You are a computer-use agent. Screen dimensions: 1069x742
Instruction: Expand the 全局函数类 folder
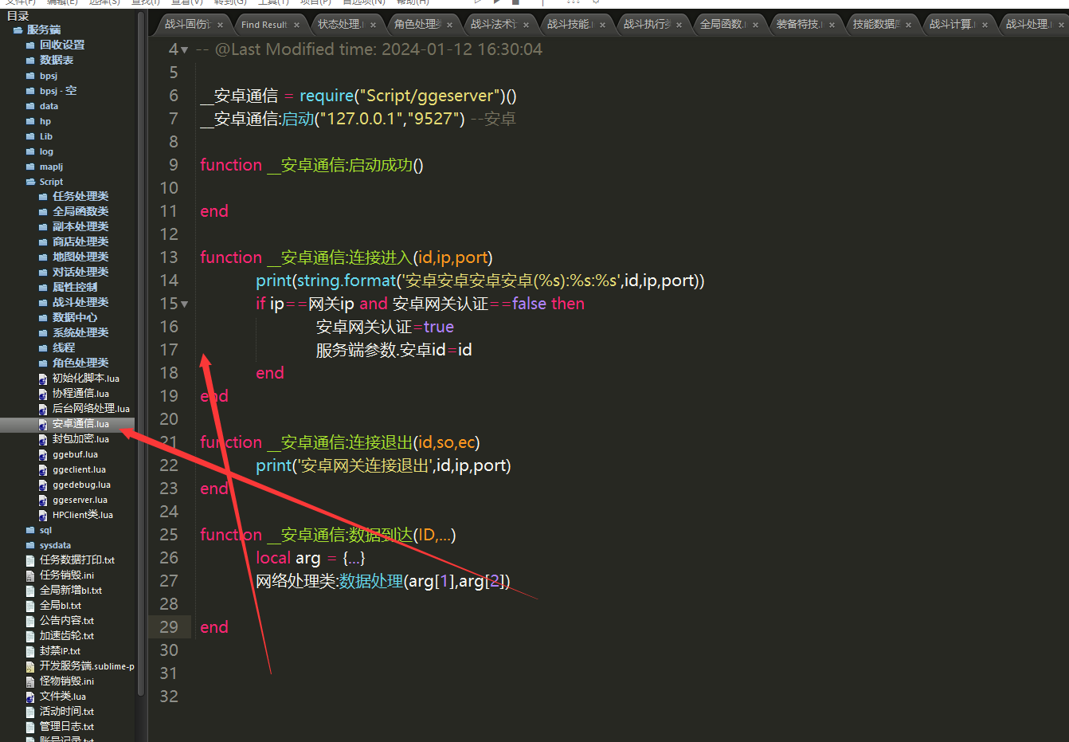[43, 212]
